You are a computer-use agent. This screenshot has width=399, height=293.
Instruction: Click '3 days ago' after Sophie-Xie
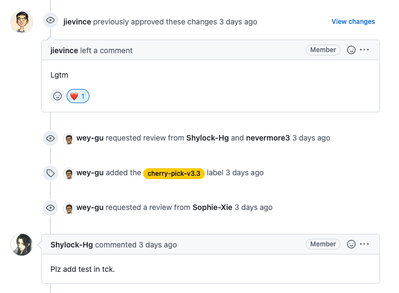[254, 207]
